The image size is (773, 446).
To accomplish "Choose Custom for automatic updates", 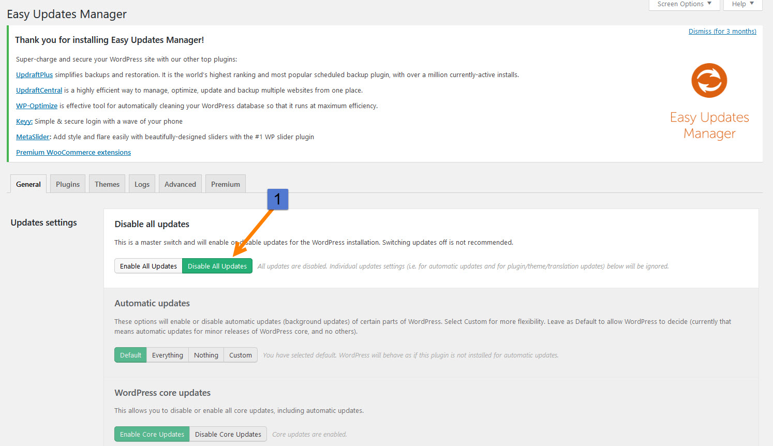I will point(241,355).
